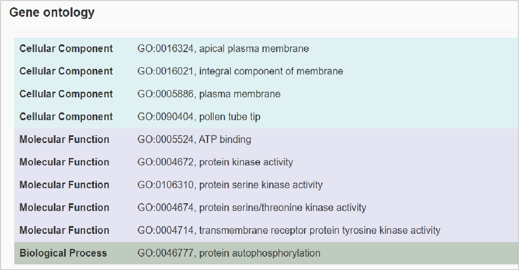Select Molecular Function label for protein serine kinase
The width and height of the screenshot is (519, 270).
[64, 185]
